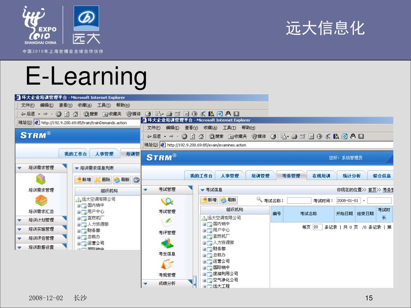Expand 用户中心 node in front tree
The image size is (411, 308).
pos(204,231)
